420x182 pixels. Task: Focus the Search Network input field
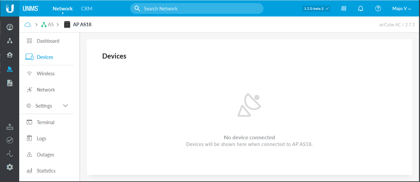(199, 9)
